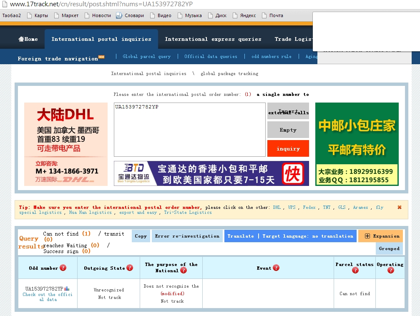The height and width of the screenshot is (316, 420).
Task: Open Trade Logistics tab
Action: click(x=294, y=39)
